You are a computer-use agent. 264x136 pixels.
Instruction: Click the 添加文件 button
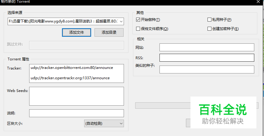pyautogui.click(x=77, y=32)
